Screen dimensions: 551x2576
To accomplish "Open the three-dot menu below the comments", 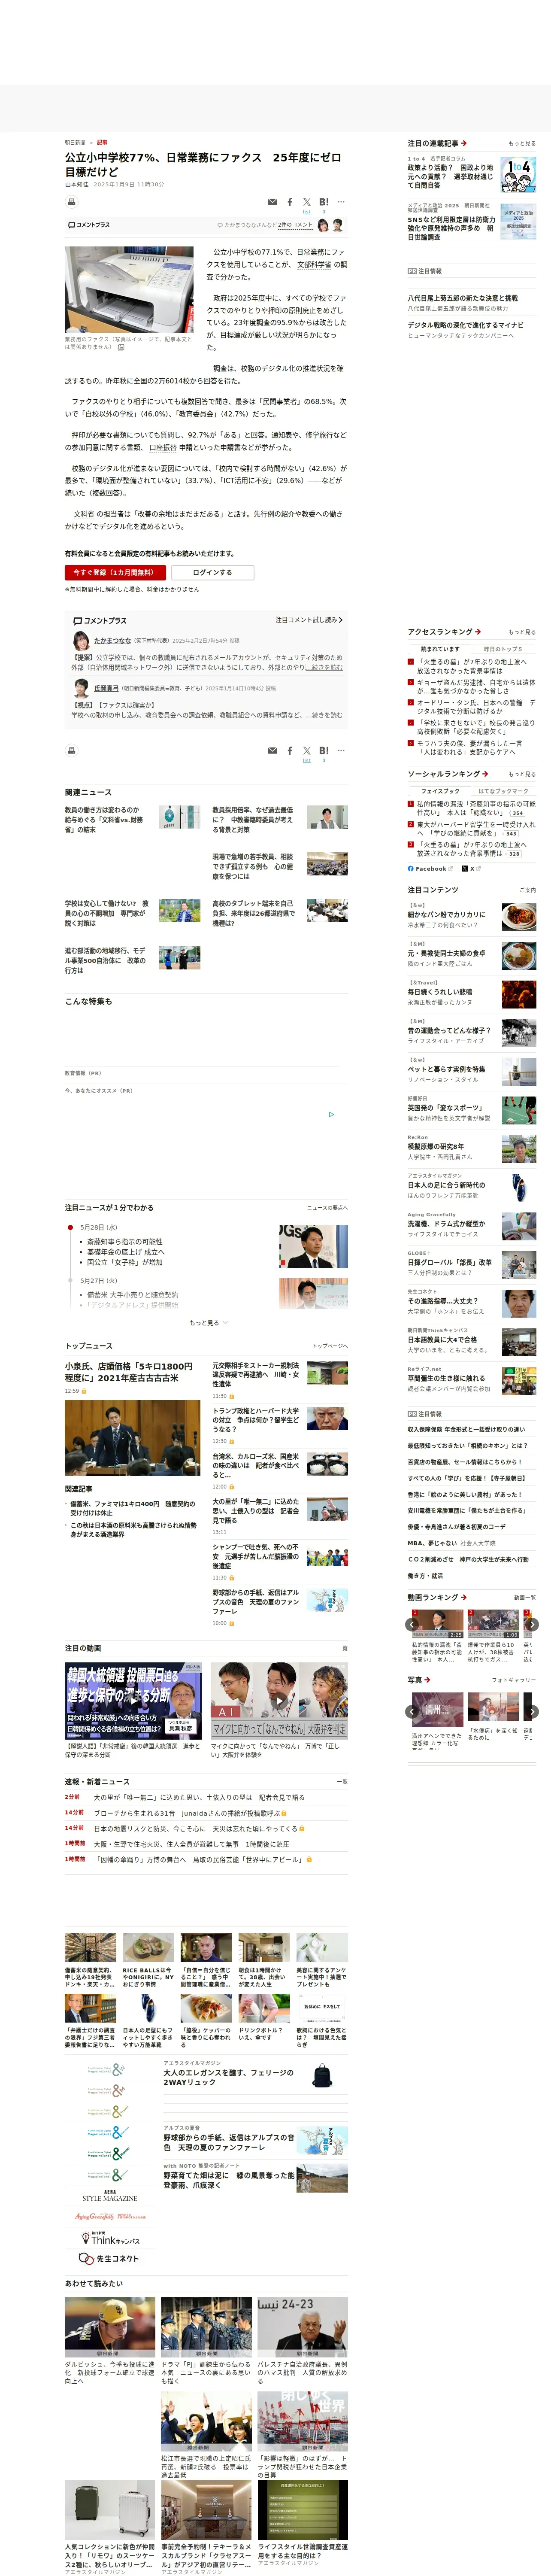I will [341, 750].
